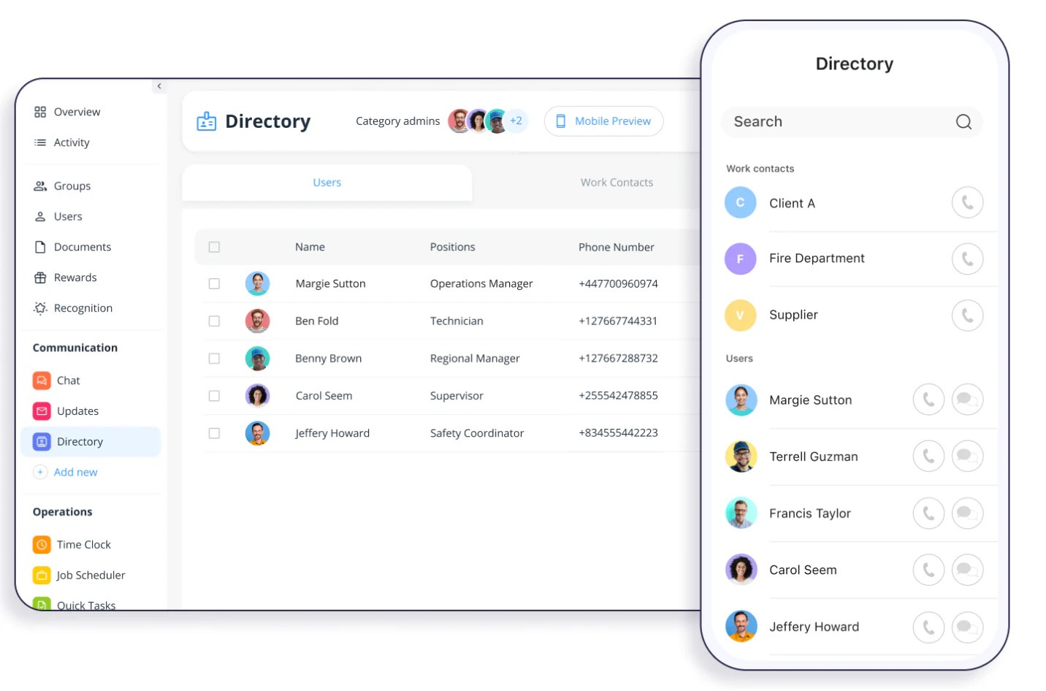The image size is (1046, 691).
Task: Open Job Scheduler under Operations
Action: (79, 576)
